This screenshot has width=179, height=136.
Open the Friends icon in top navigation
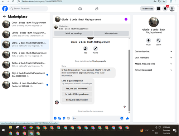pos(97,9)
